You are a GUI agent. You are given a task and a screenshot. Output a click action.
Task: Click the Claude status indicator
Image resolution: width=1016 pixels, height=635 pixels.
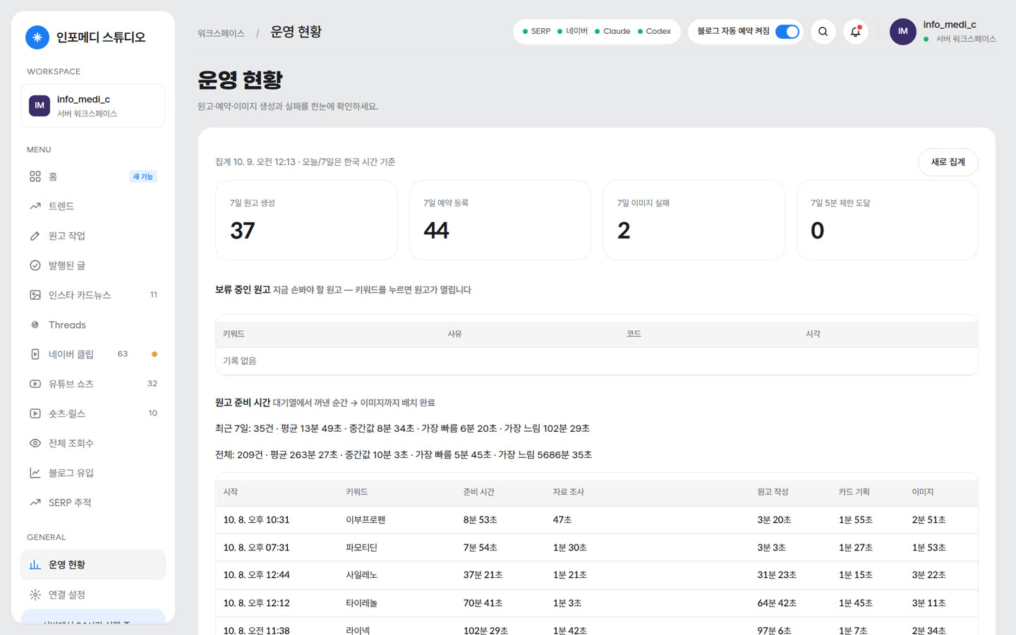[612, 32]
